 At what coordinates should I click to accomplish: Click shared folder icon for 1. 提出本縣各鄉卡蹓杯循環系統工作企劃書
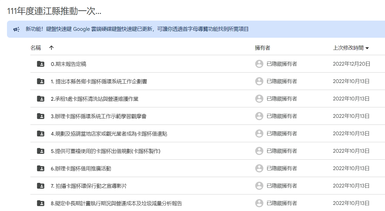(x=41, y=81)
